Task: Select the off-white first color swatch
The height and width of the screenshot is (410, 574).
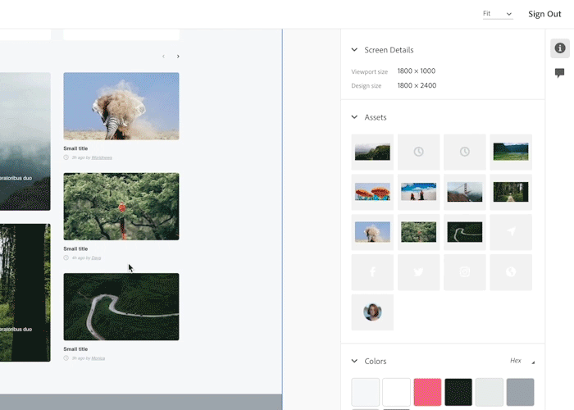Action: [x=366, y=392]
